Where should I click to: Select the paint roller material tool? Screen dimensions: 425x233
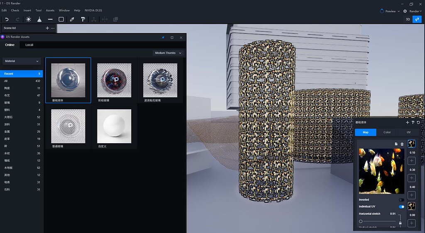(83, 19)
